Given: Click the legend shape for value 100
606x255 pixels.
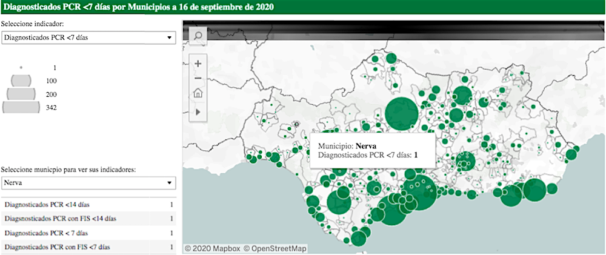Looking at the screenshot, I should click(21, 81).
